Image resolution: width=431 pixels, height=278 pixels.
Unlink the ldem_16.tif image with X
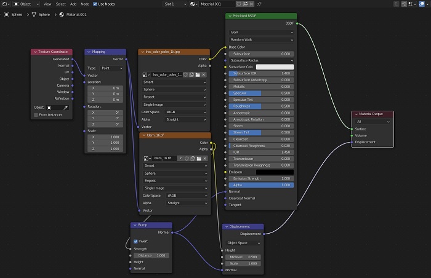(x=204, y=158)
